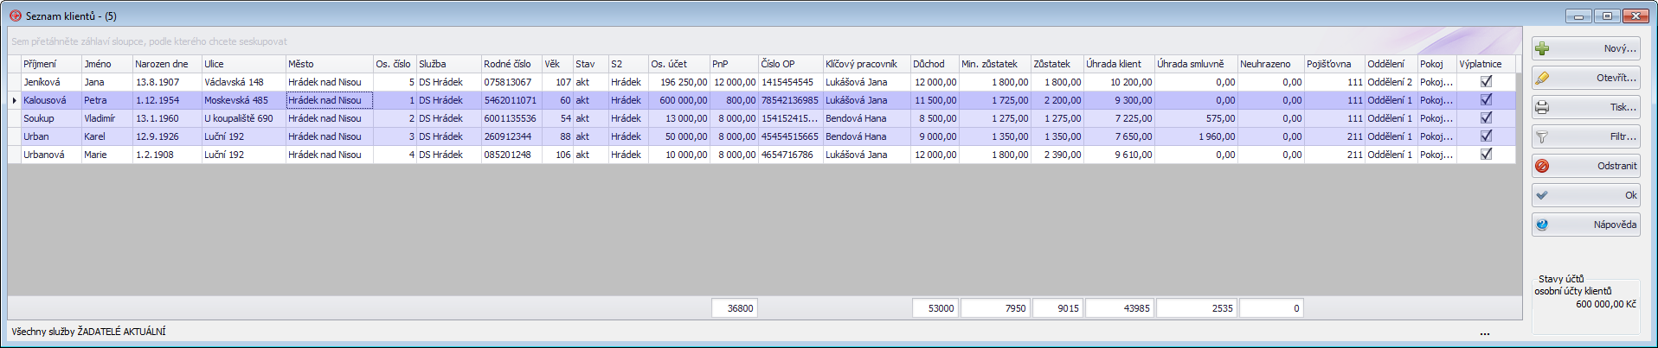Screen dimensions: 1658x348
Task: Sort by Město column header
Action: [x=329, y=64]
